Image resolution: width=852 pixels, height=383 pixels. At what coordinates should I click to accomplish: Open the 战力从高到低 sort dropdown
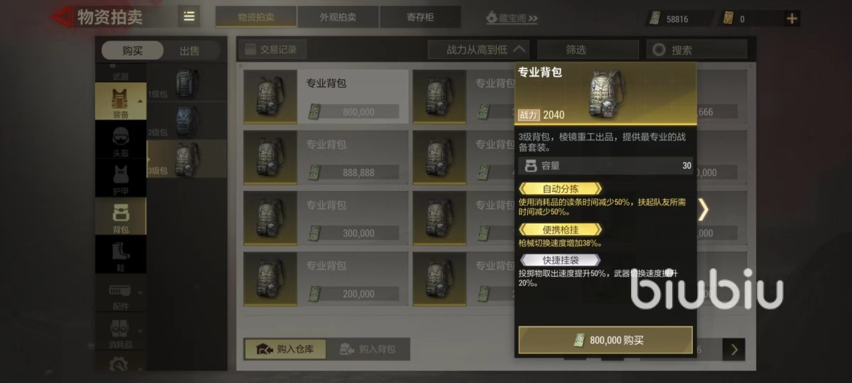tap(478, 49)
